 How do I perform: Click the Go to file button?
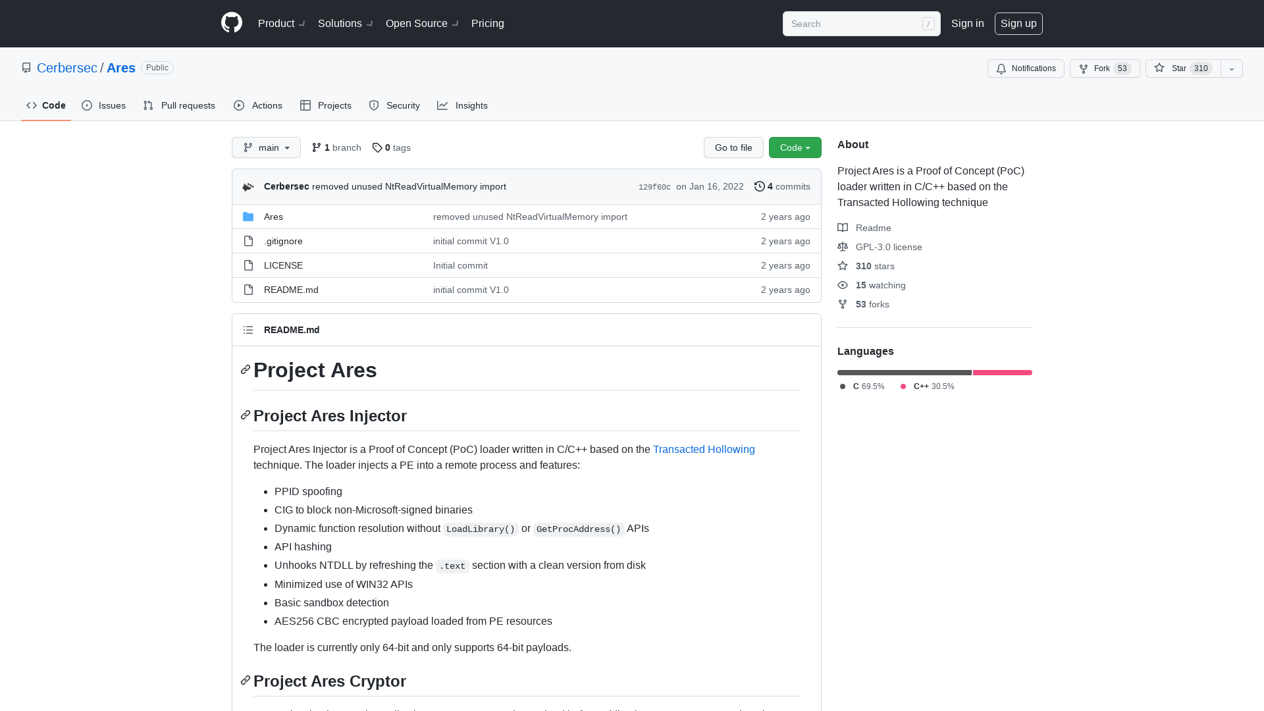tap(733, 147)
